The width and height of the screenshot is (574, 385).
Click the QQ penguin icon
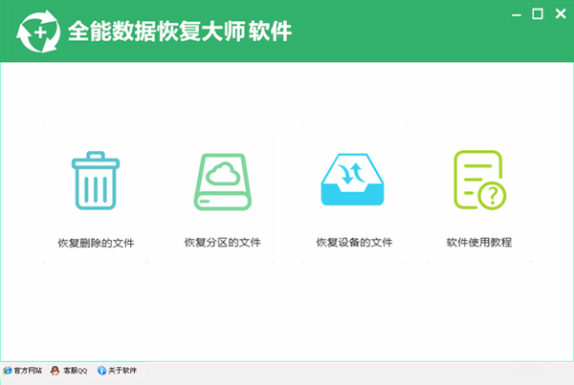55,371
